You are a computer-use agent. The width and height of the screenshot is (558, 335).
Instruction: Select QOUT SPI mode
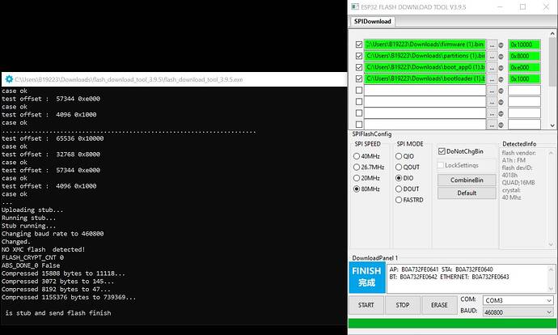[x=399, y=167]
